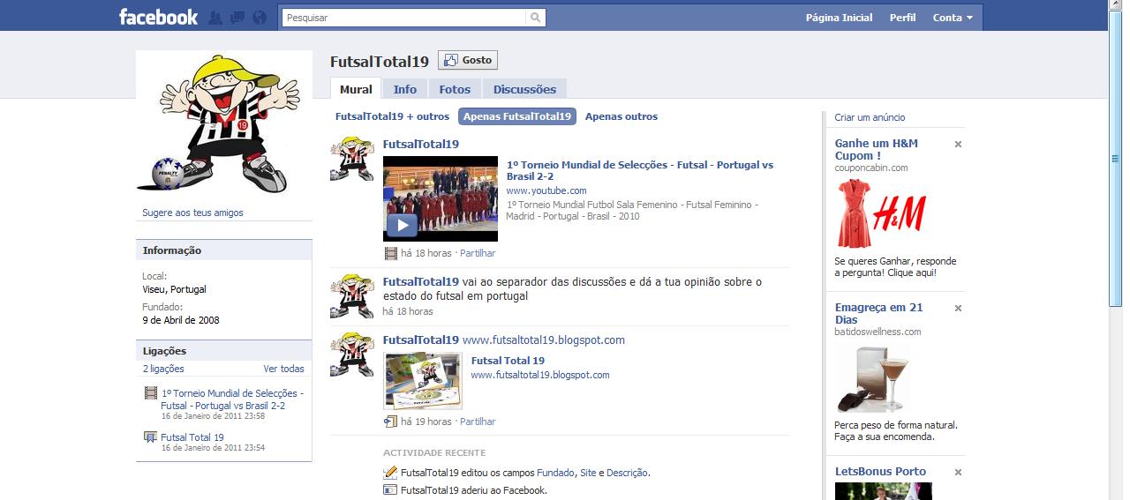This screenshot has width=1130, height=500.
Task: Click the Facebook logo
Action: tap(158, 17)
